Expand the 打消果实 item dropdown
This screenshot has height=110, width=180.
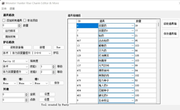click(132, 56)
